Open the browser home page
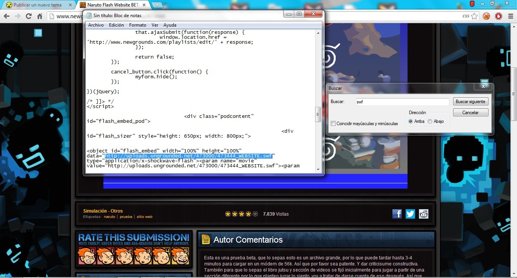 click(40, 16)
